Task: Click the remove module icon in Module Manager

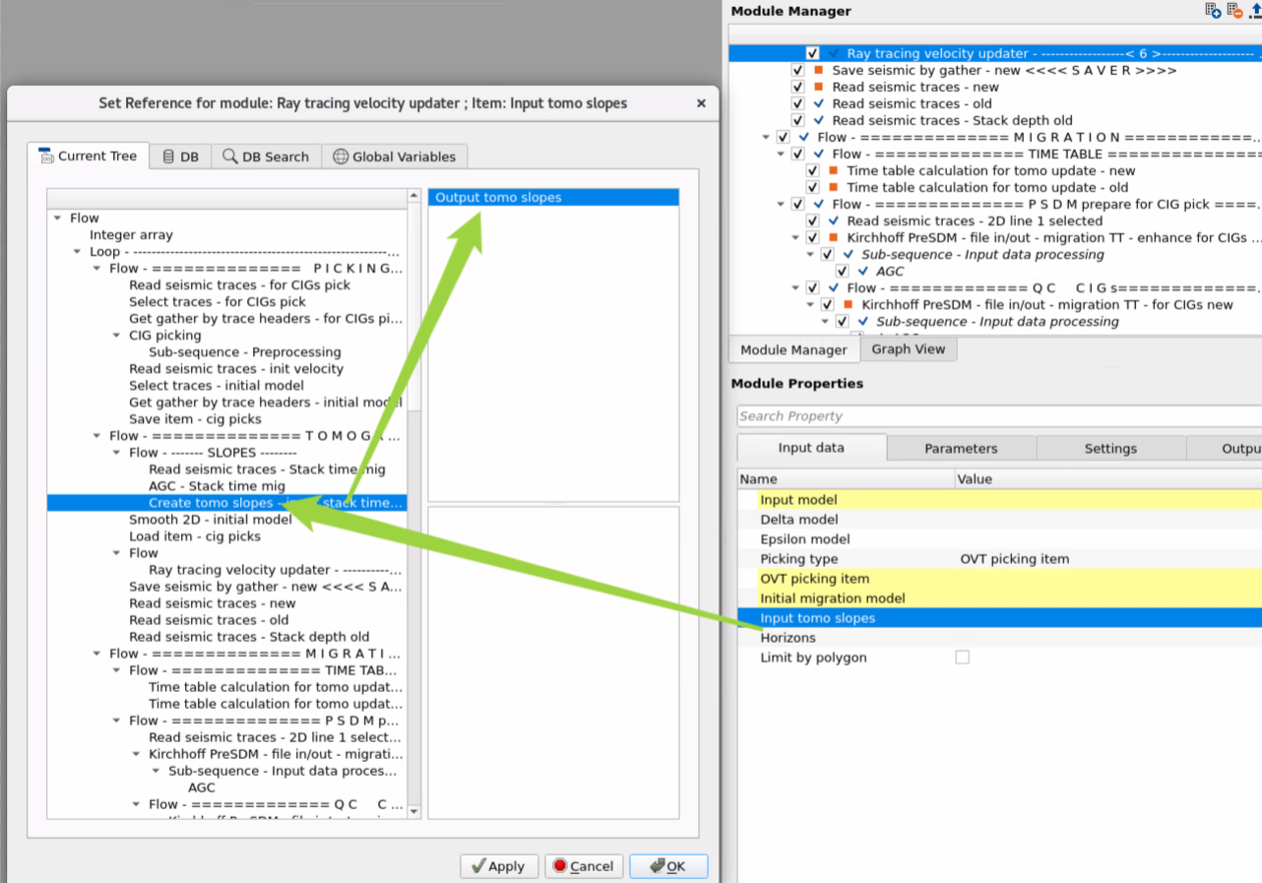Action: 1234,11
